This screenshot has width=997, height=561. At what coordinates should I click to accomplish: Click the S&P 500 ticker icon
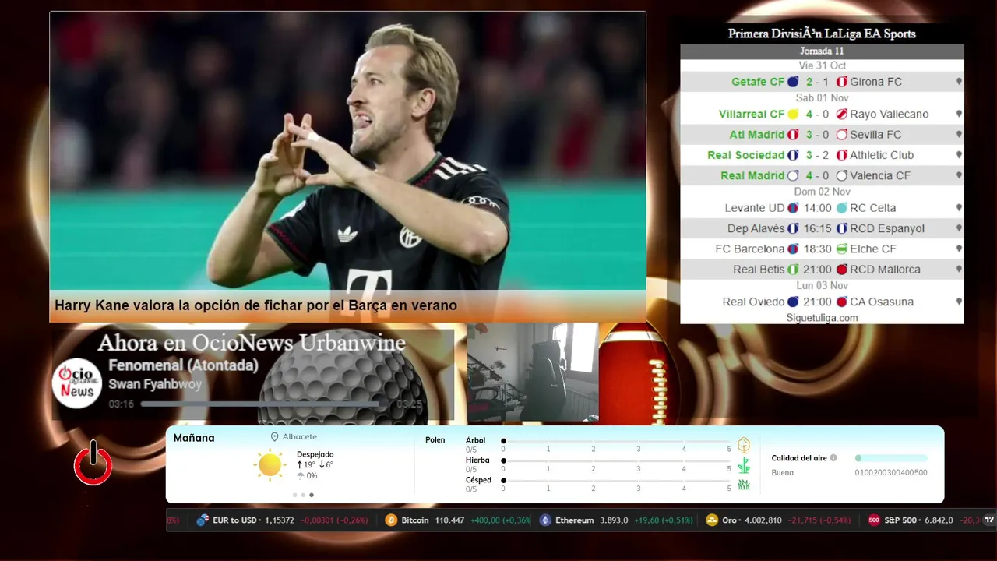874,520
